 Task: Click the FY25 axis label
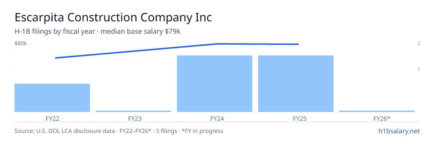[296, 118]
